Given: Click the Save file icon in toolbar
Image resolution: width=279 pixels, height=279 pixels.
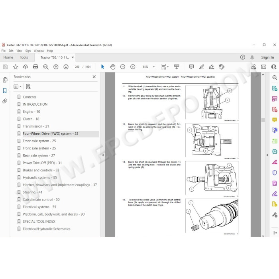Looking at the screenshot, I should click(6, 67).
